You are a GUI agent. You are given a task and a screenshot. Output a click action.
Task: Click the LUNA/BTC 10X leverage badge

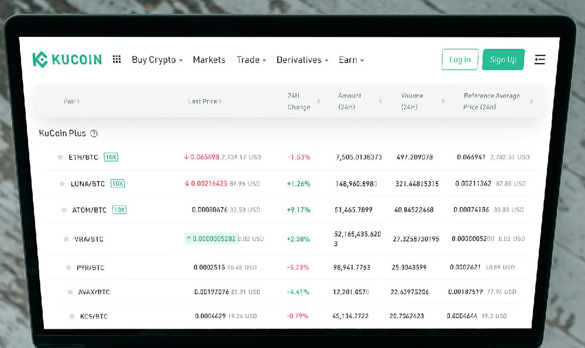pos(118,184)
